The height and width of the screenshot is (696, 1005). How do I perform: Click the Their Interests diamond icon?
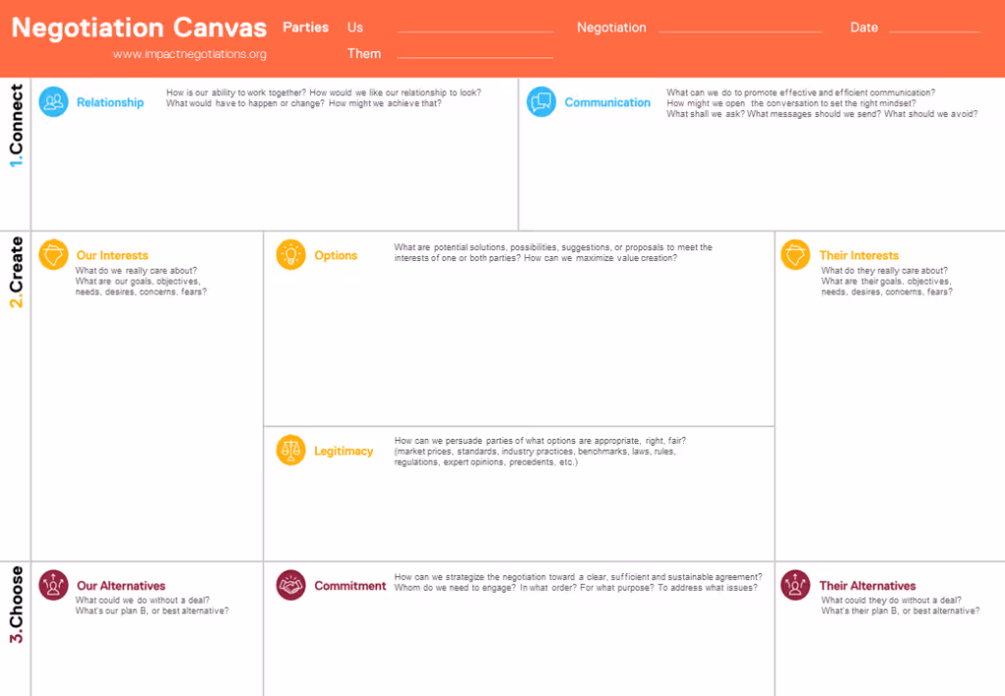click(796, 255)
